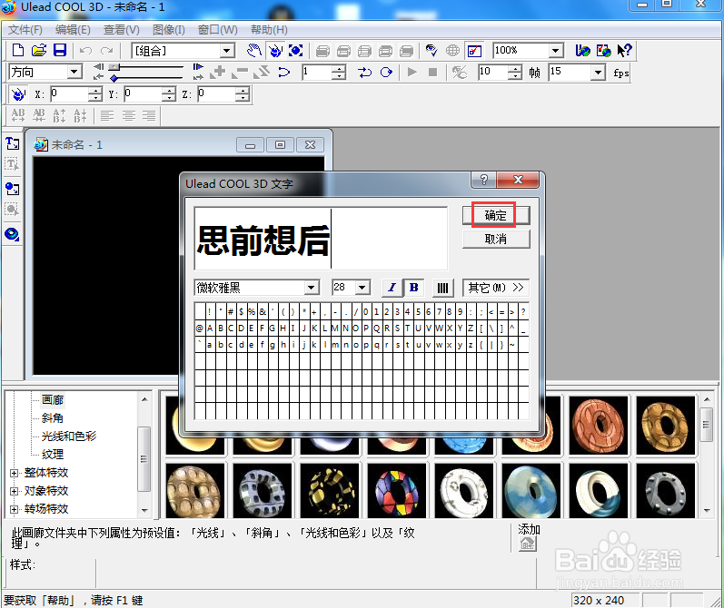Select the Rotate object tool in top toolbar

(x=275, y=50)
